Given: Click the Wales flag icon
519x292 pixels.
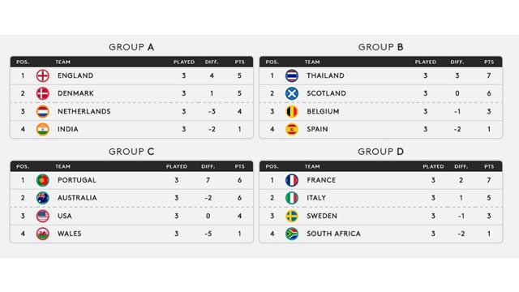Looking at the screenshot, I should click(43, 234).
